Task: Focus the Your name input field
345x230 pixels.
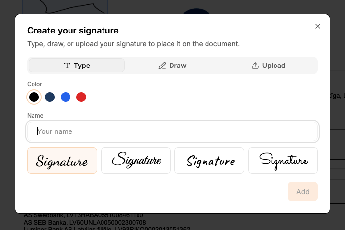Action: (172, 131)
